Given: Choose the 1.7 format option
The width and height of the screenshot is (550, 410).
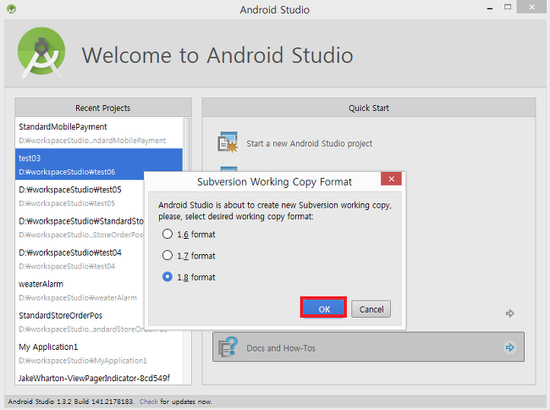Looking at the screenshot, I should [168, 255].
